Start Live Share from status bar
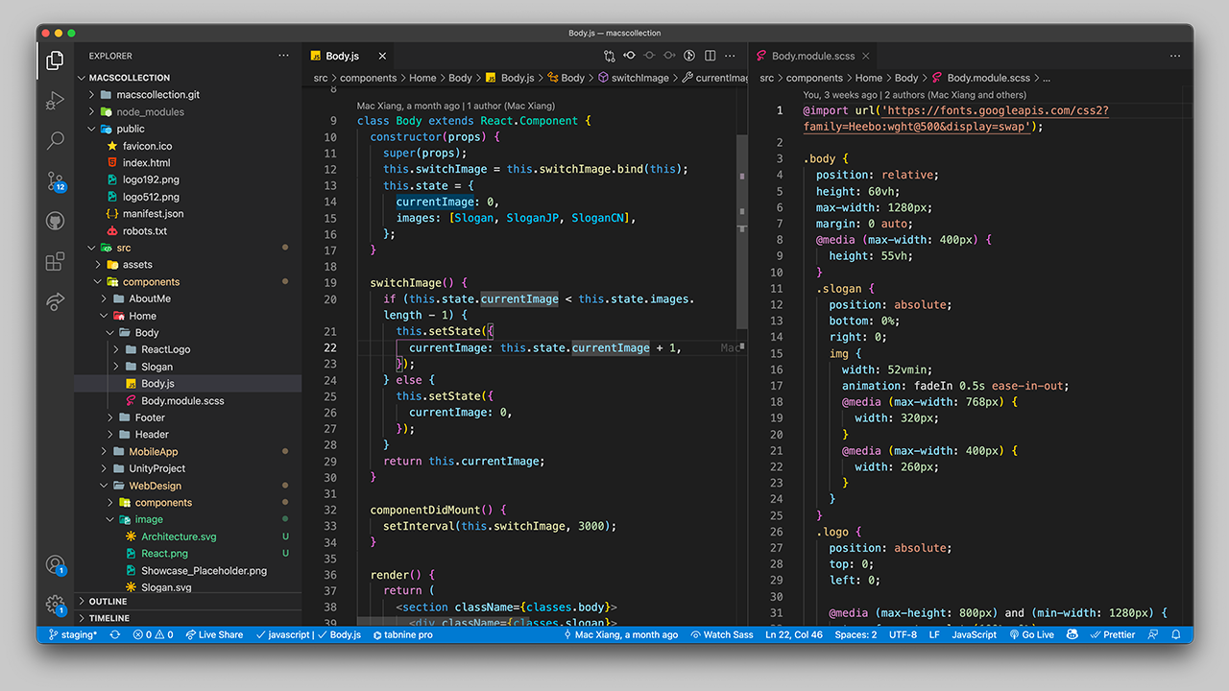 214,634
